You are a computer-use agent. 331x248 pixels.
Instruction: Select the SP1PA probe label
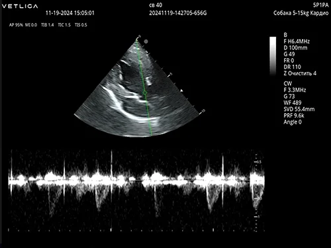pos(321,5)
